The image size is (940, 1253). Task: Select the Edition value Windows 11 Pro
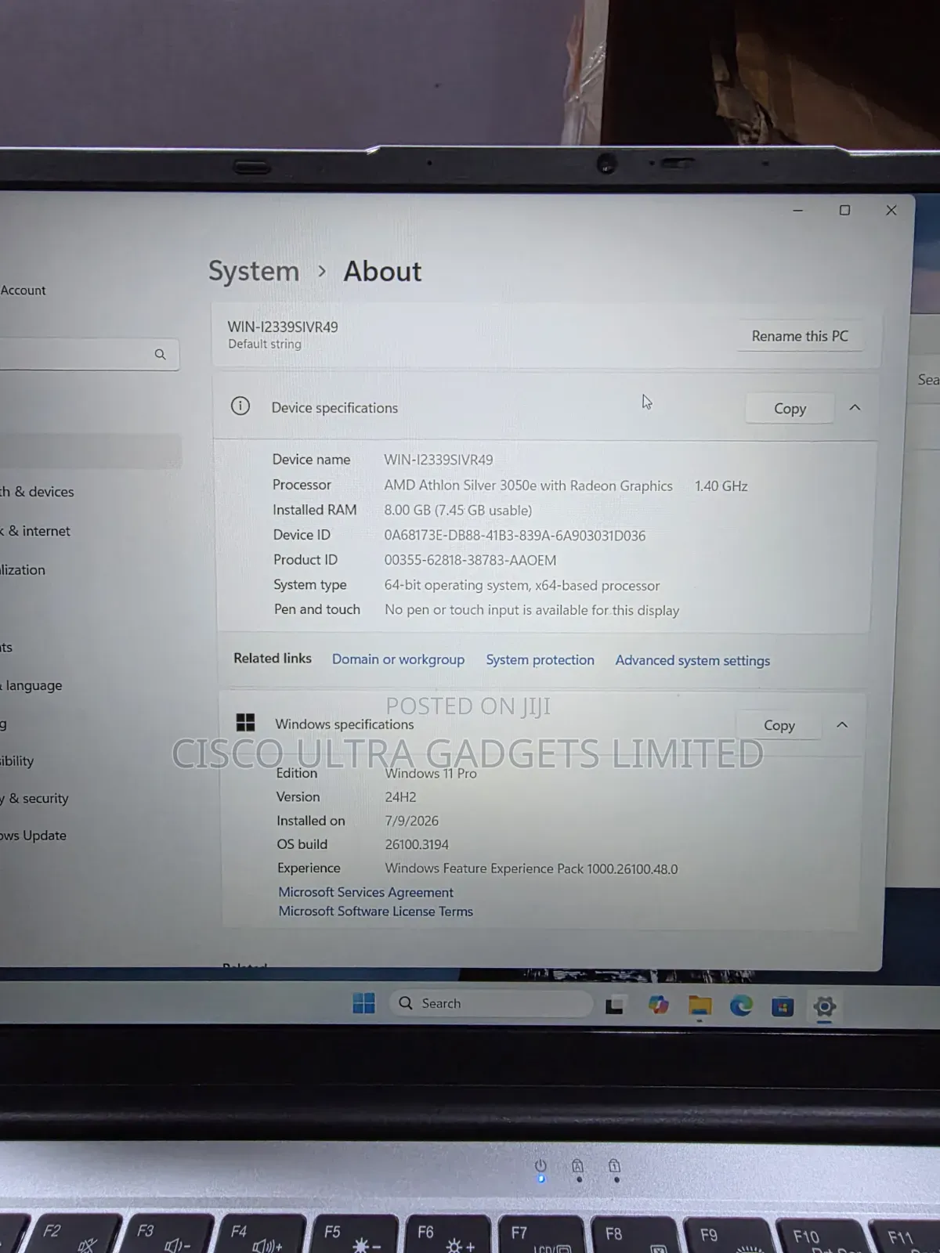(x=431, y=773)
